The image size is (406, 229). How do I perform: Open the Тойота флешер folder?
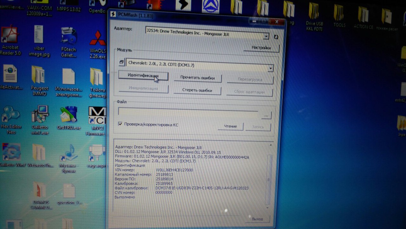point(97,82)
